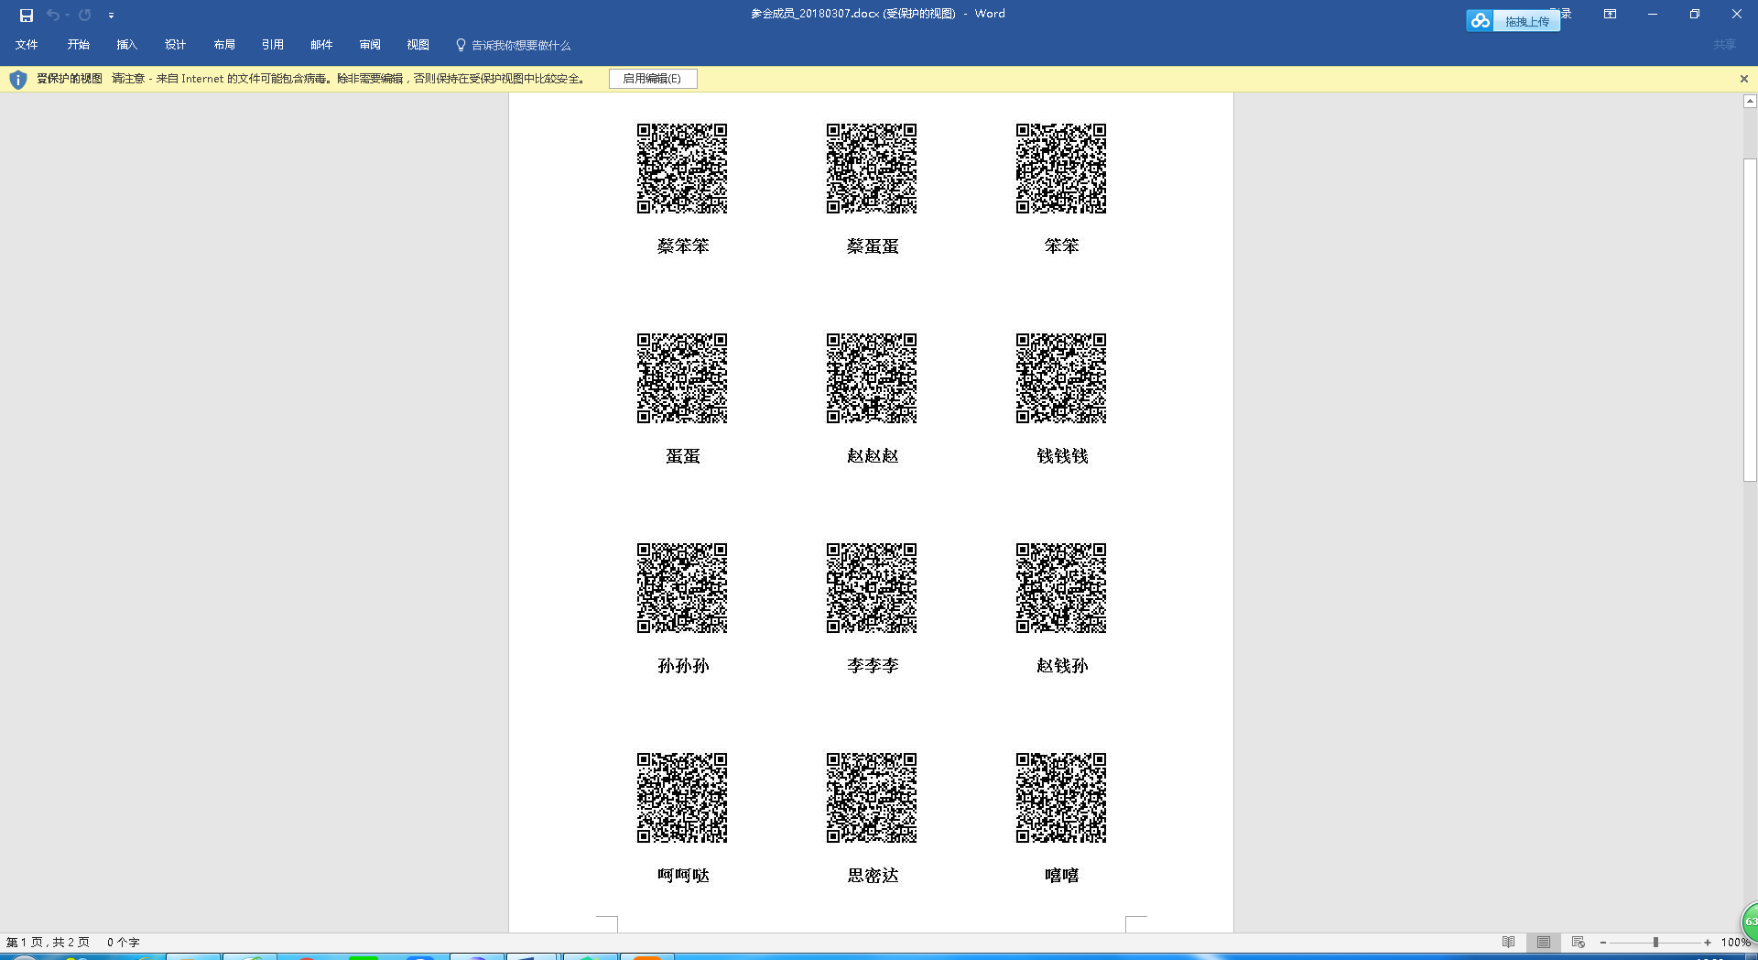Click the QR code above 孙孙孙
The image size is (1758, 960).
point(682,588)
